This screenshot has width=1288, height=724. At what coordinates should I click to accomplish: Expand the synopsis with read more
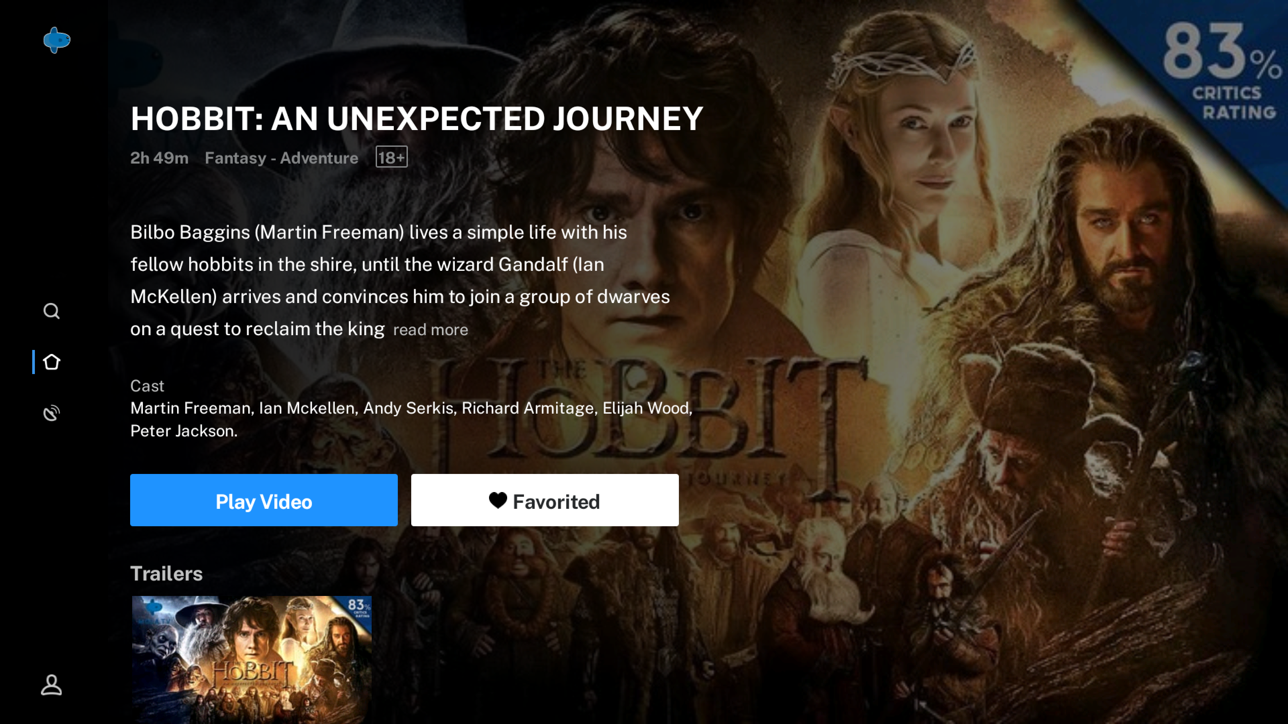tap(430, 330)
